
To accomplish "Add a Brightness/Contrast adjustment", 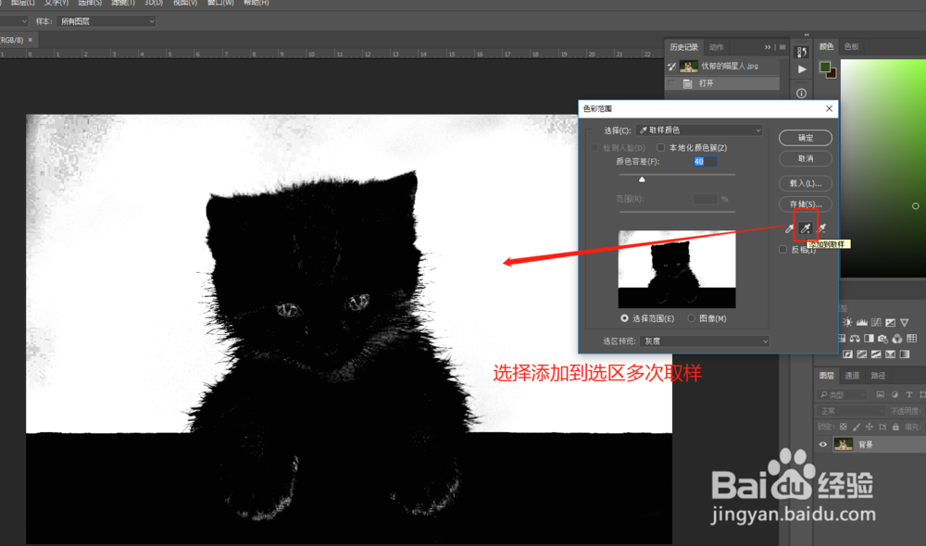I will click(x=847, y=322).
